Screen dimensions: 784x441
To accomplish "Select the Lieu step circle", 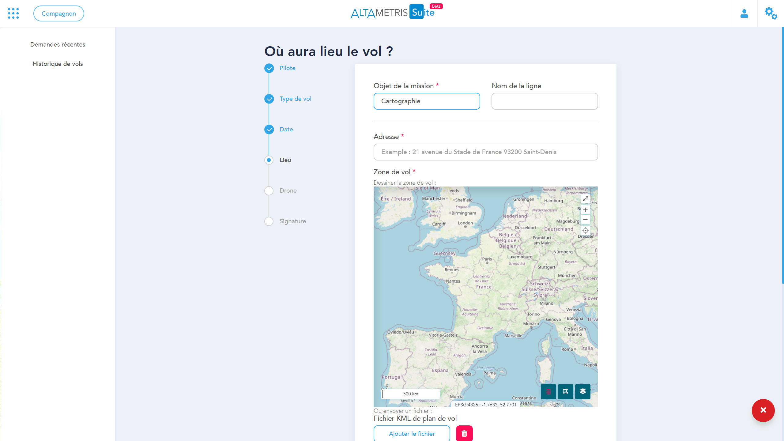I will tap(269, 160).
